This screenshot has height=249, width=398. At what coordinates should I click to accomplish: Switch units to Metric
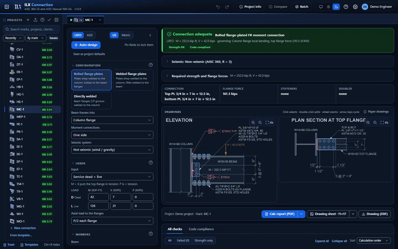(x=126, y=35)
